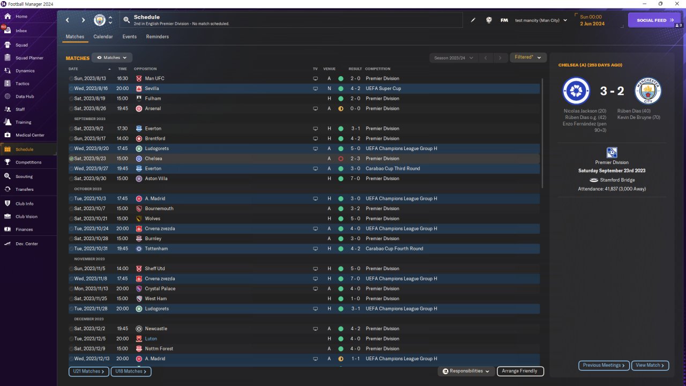Viewport: 686px width, 386px height.
Task: Switch to the Calendar tab
Action: pyautogui.click(x=103, y=36)
